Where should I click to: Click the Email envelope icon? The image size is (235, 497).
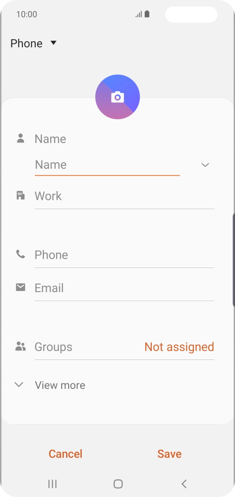tap(21, 287)
